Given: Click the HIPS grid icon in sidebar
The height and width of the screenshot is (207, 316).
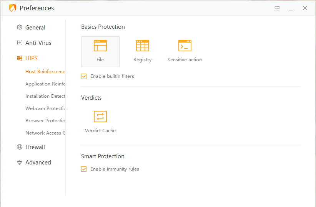Looking at the screenshot, I should [20, 58].
